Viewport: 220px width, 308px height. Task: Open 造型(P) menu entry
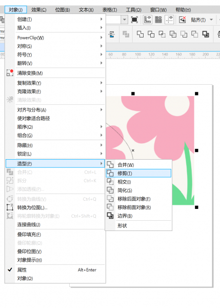[x=55, y=163]
